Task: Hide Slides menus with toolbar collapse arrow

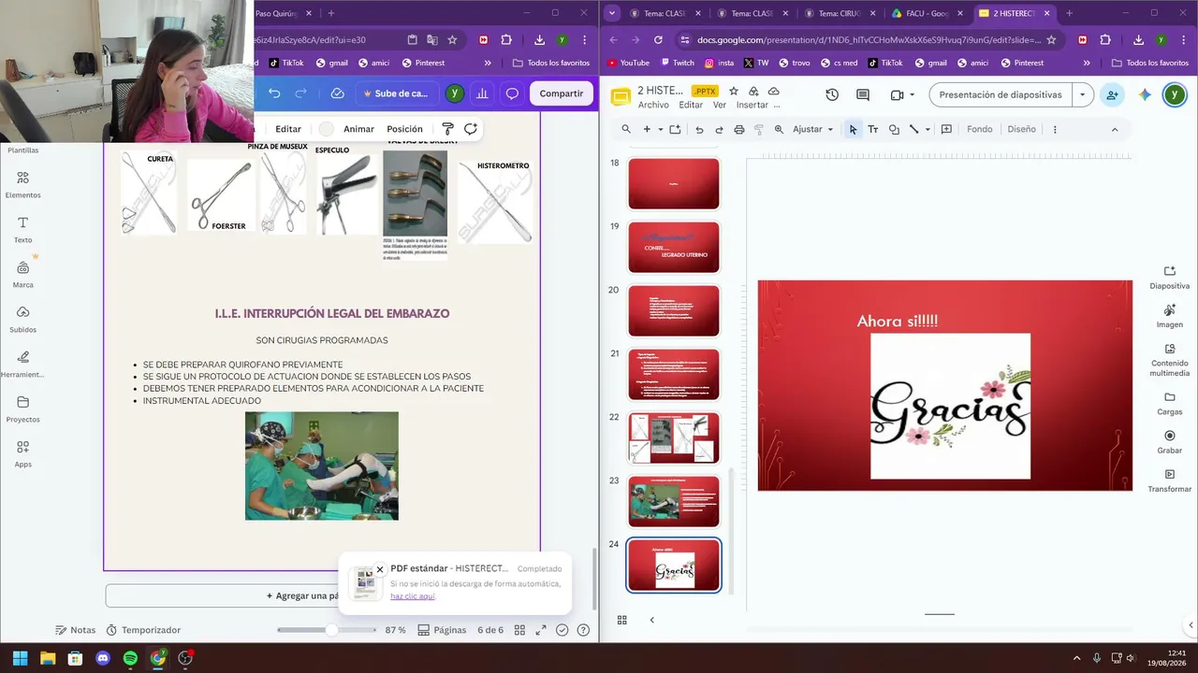Action: (x=1114, y=129)
